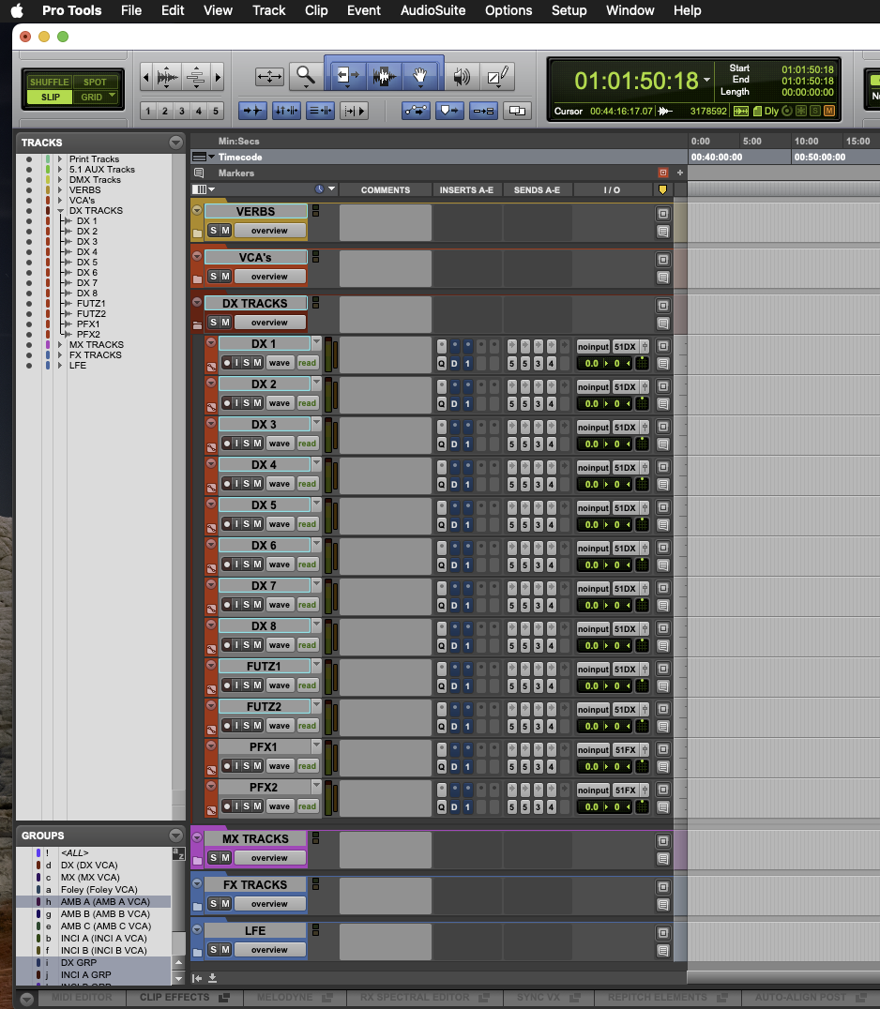
Task: Open TRACKS list popup menu
Action: click(175, 143)
